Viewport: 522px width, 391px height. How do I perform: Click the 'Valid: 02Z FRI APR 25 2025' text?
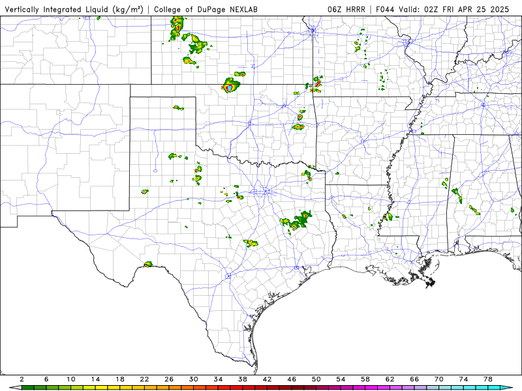point(453,9)
